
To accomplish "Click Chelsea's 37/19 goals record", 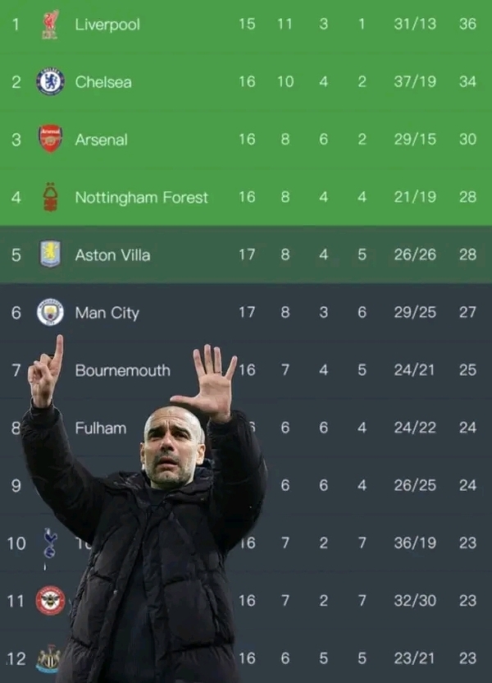I will tap(415, 82).
